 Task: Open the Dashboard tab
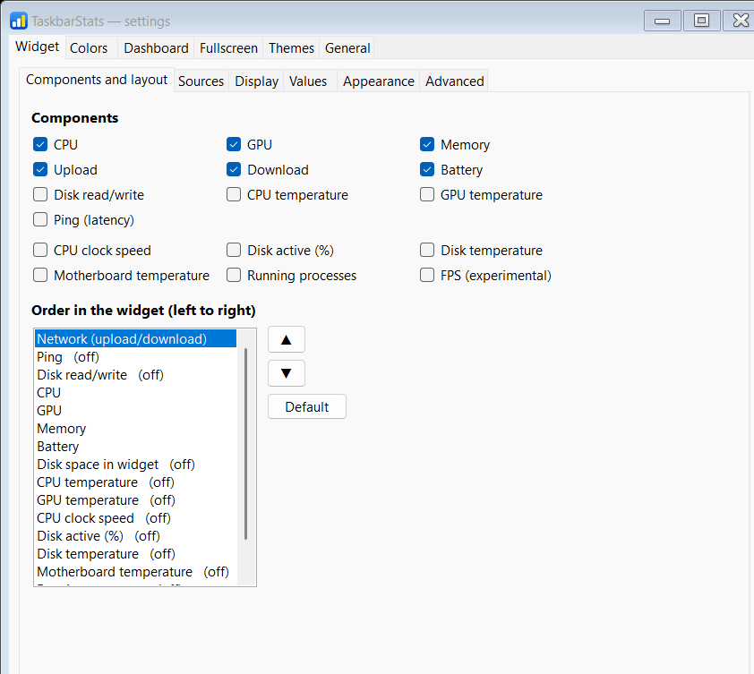click(157, 48)
